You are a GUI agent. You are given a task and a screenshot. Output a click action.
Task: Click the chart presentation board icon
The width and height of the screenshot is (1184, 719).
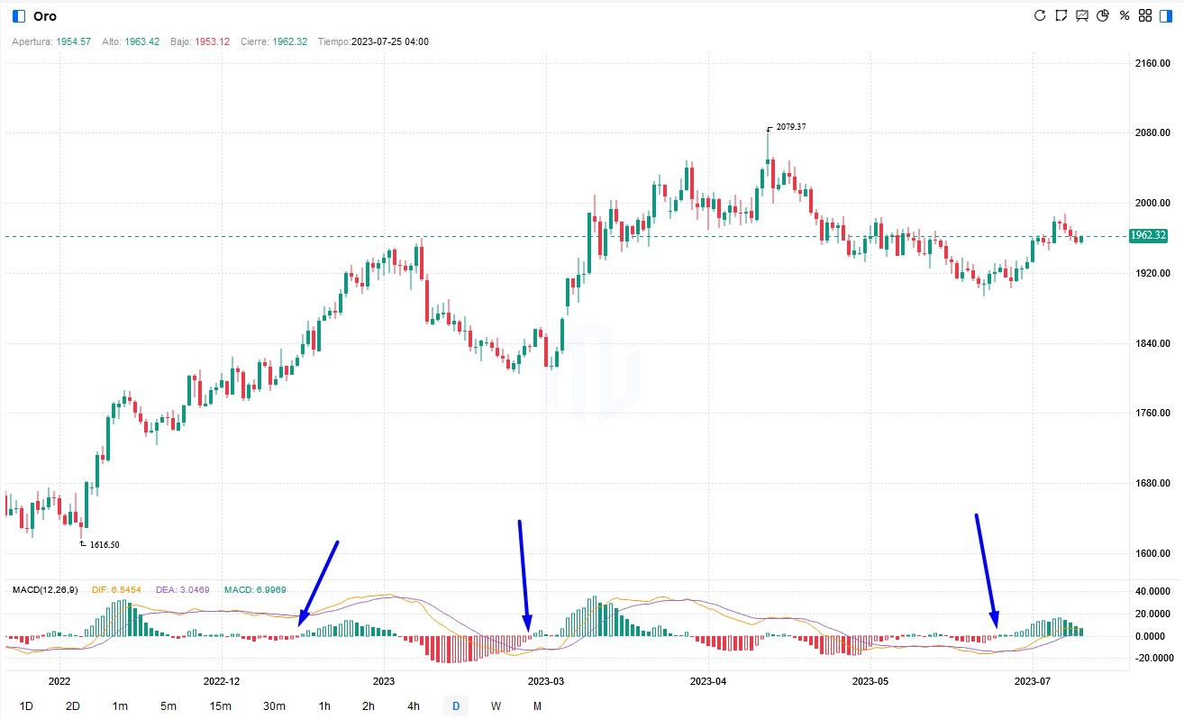1081,15
